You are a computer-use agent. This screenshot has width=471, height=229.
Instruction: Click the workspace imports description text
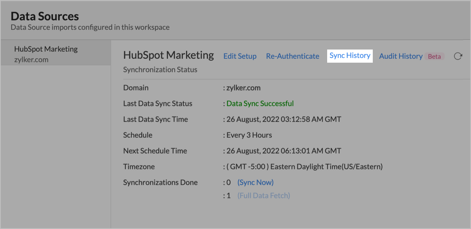point(90,27)
